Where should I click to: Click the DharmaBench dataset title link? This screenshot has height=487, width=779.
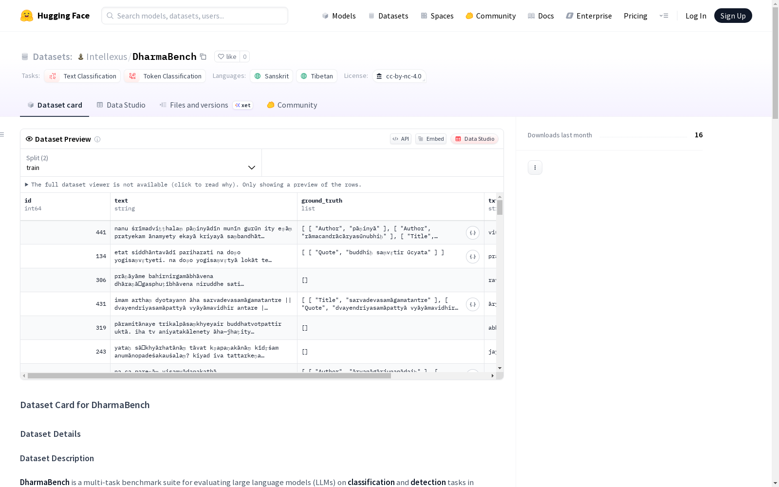165,56
